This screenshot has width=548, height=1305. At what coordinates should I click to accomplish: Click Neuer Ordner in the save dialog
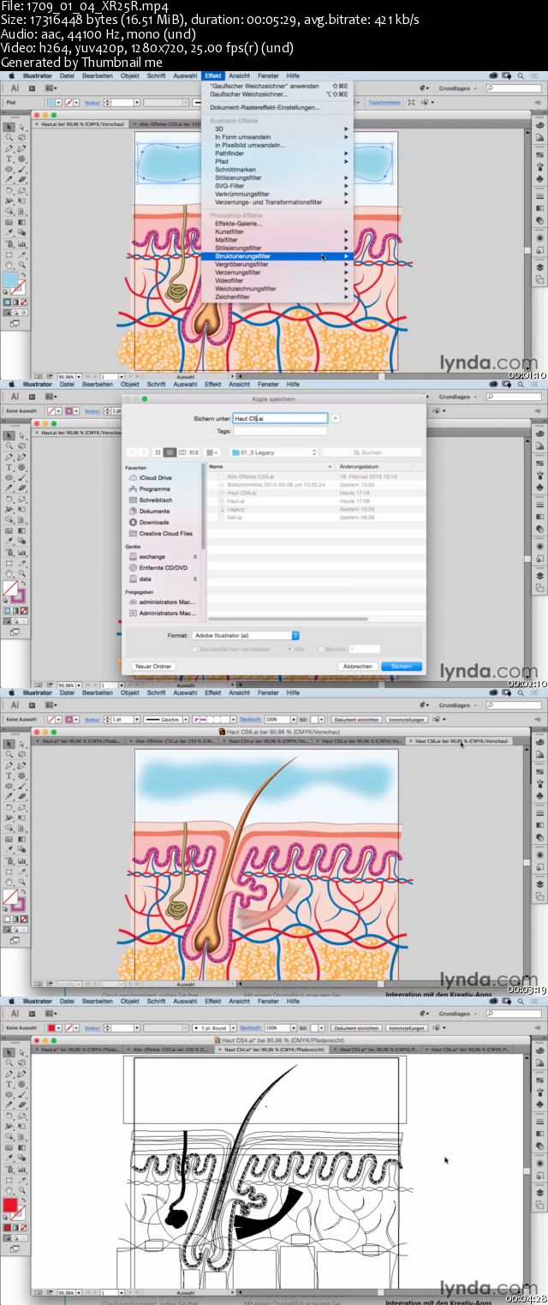(x=153, y=666)
